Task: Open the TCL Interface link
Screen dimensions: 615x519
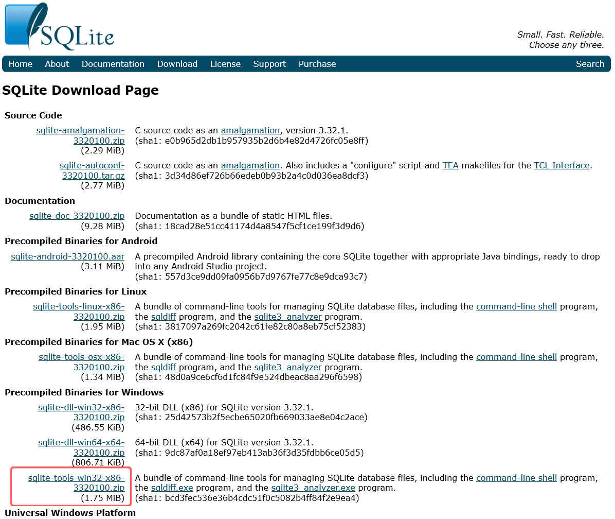Action: click(x=562, y=165)
